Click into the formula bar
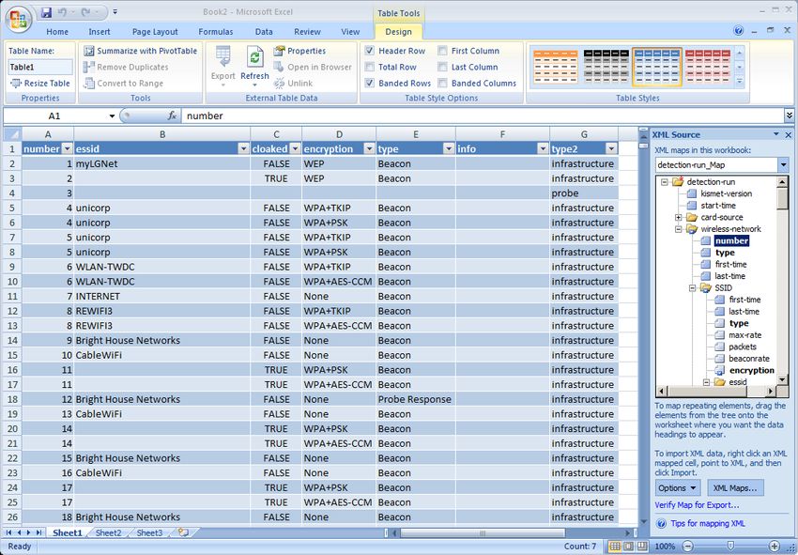 point(483,116)
